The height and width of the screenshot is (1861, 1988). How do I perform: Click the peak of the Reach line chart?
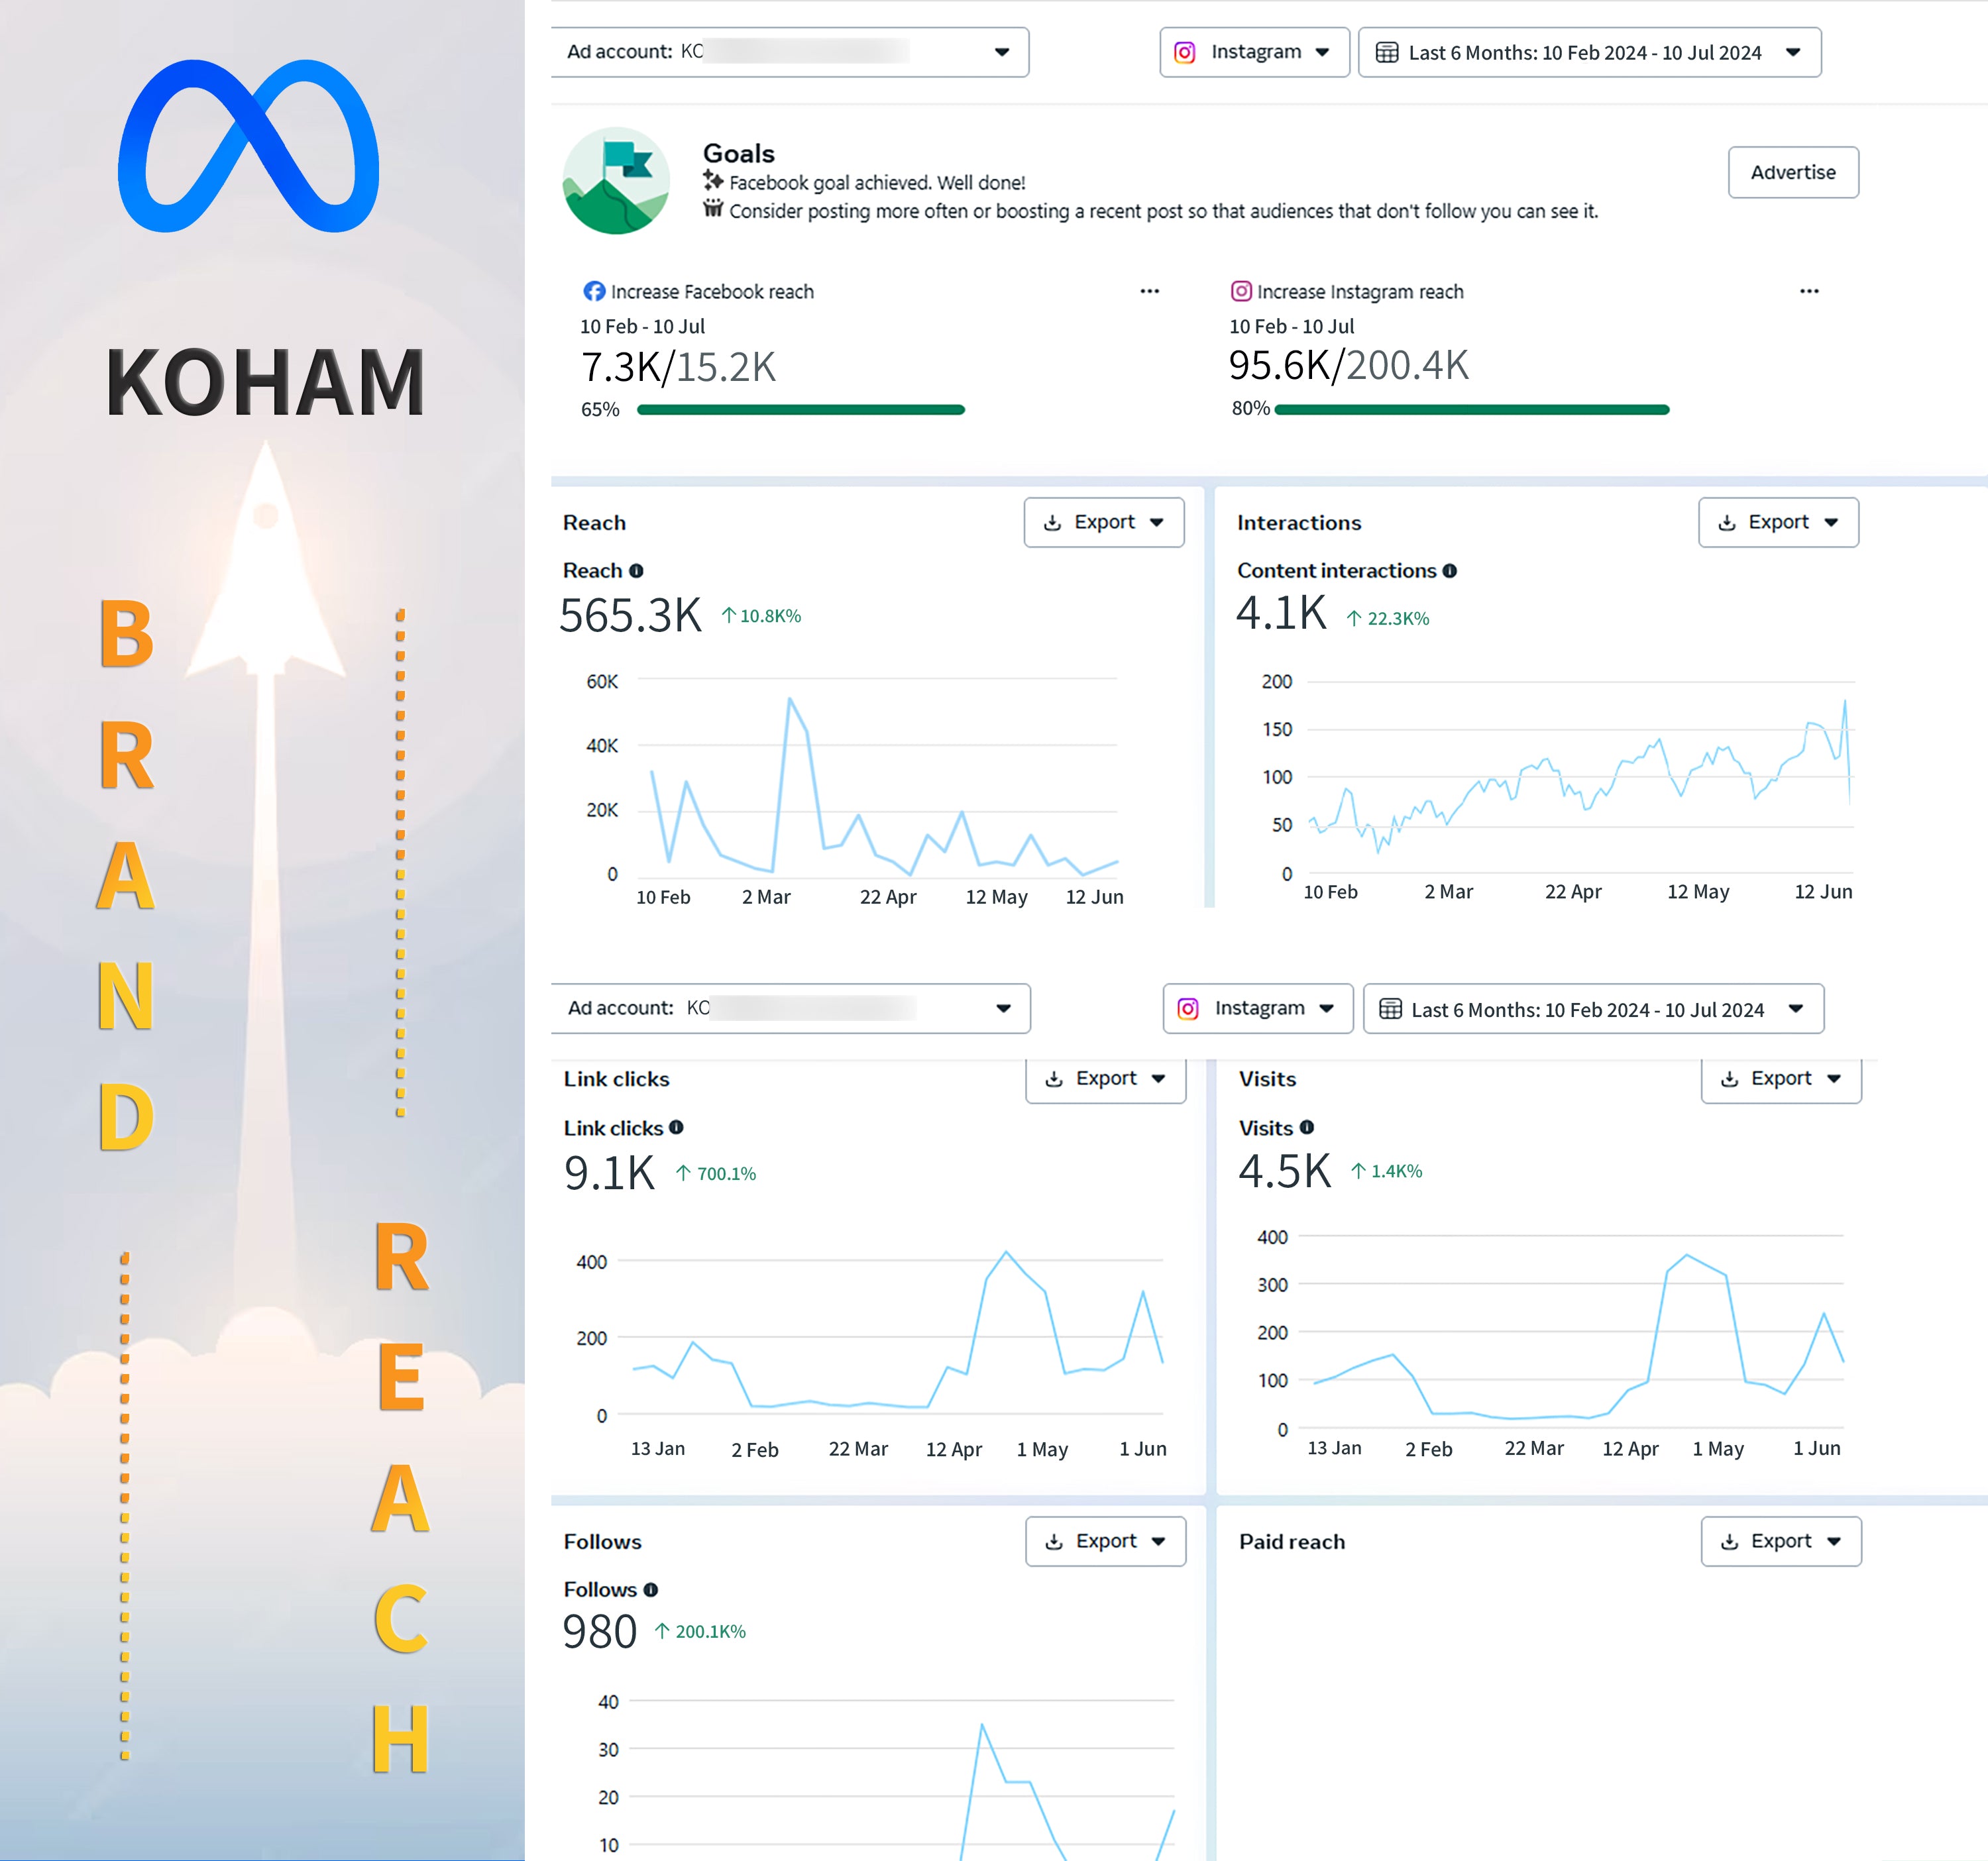(789, 698)
